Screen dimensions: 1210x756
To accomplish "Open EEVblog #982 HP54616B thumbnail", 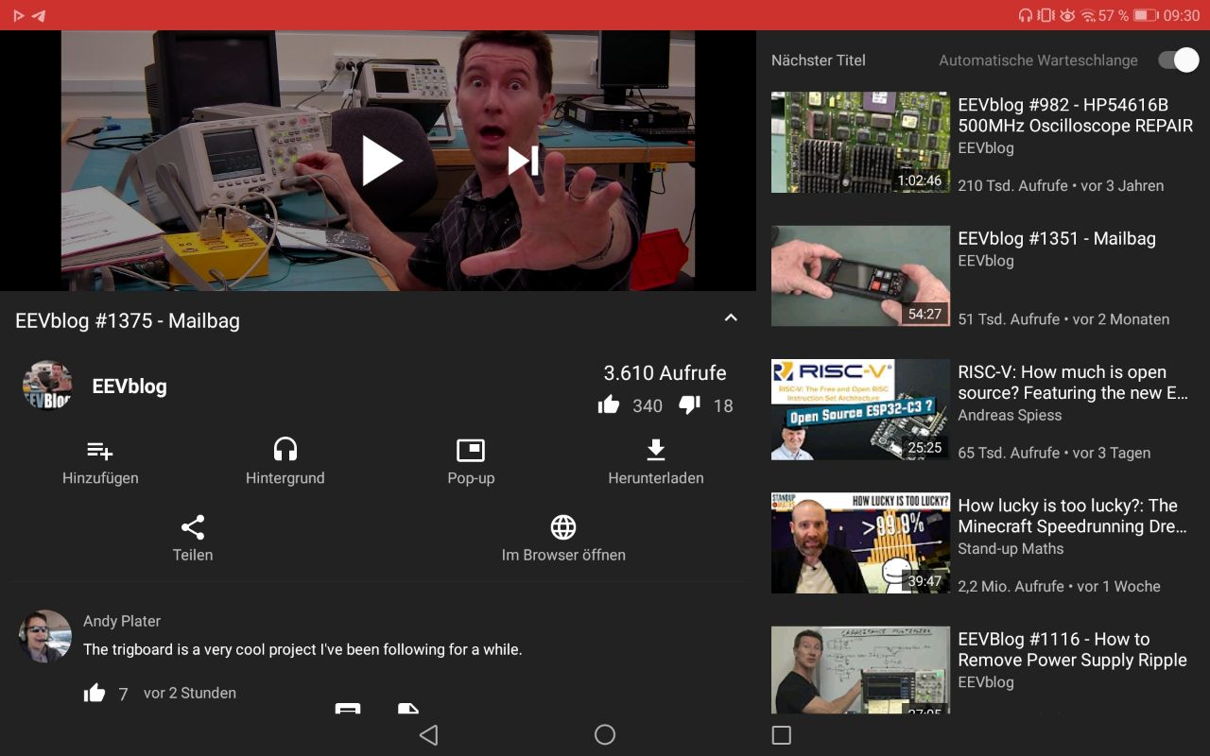I will (x=860, y=142).
